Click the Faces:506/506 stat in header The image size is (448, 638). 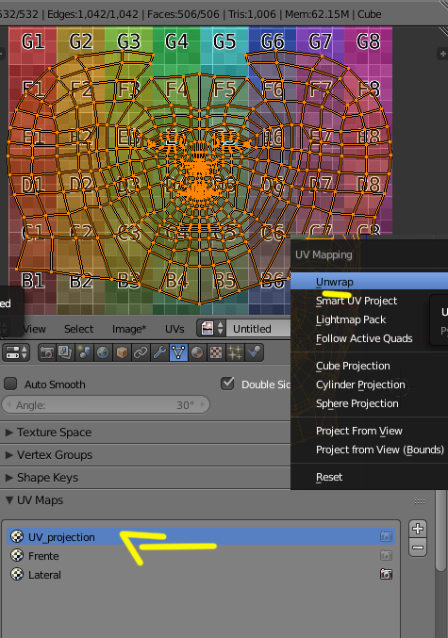click(183, 14)
